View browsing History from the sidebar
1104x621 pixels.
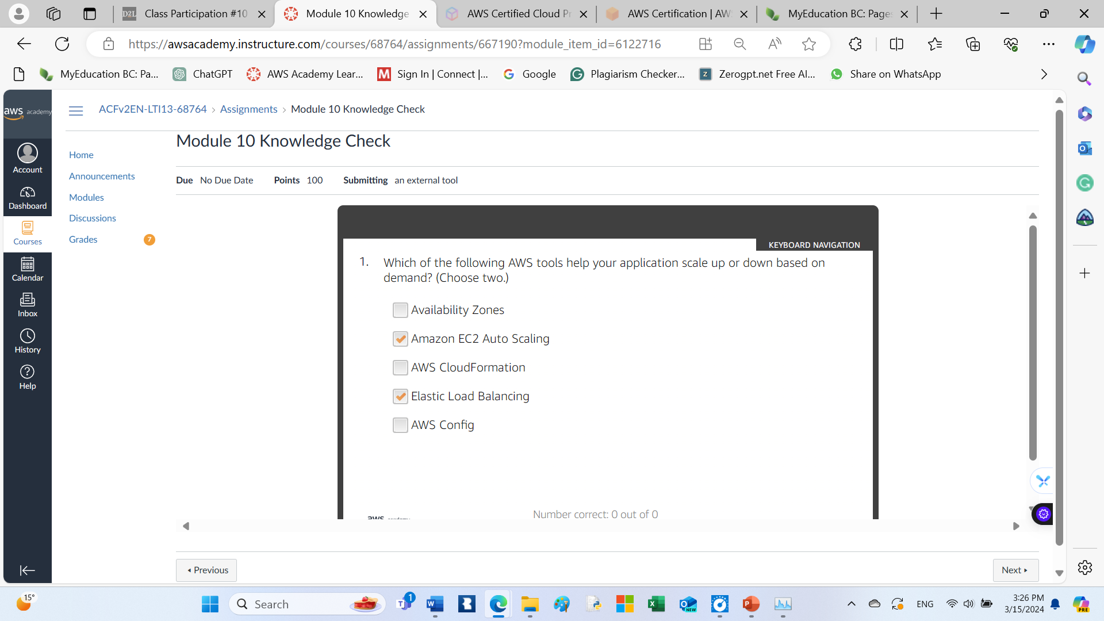tap(27, 340)
